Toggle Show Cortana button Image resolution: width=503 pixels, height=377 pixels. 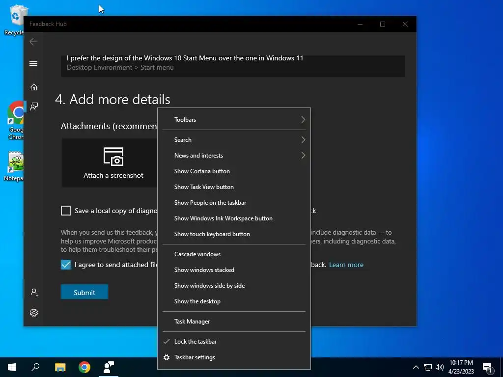click(x=234, y=171)
